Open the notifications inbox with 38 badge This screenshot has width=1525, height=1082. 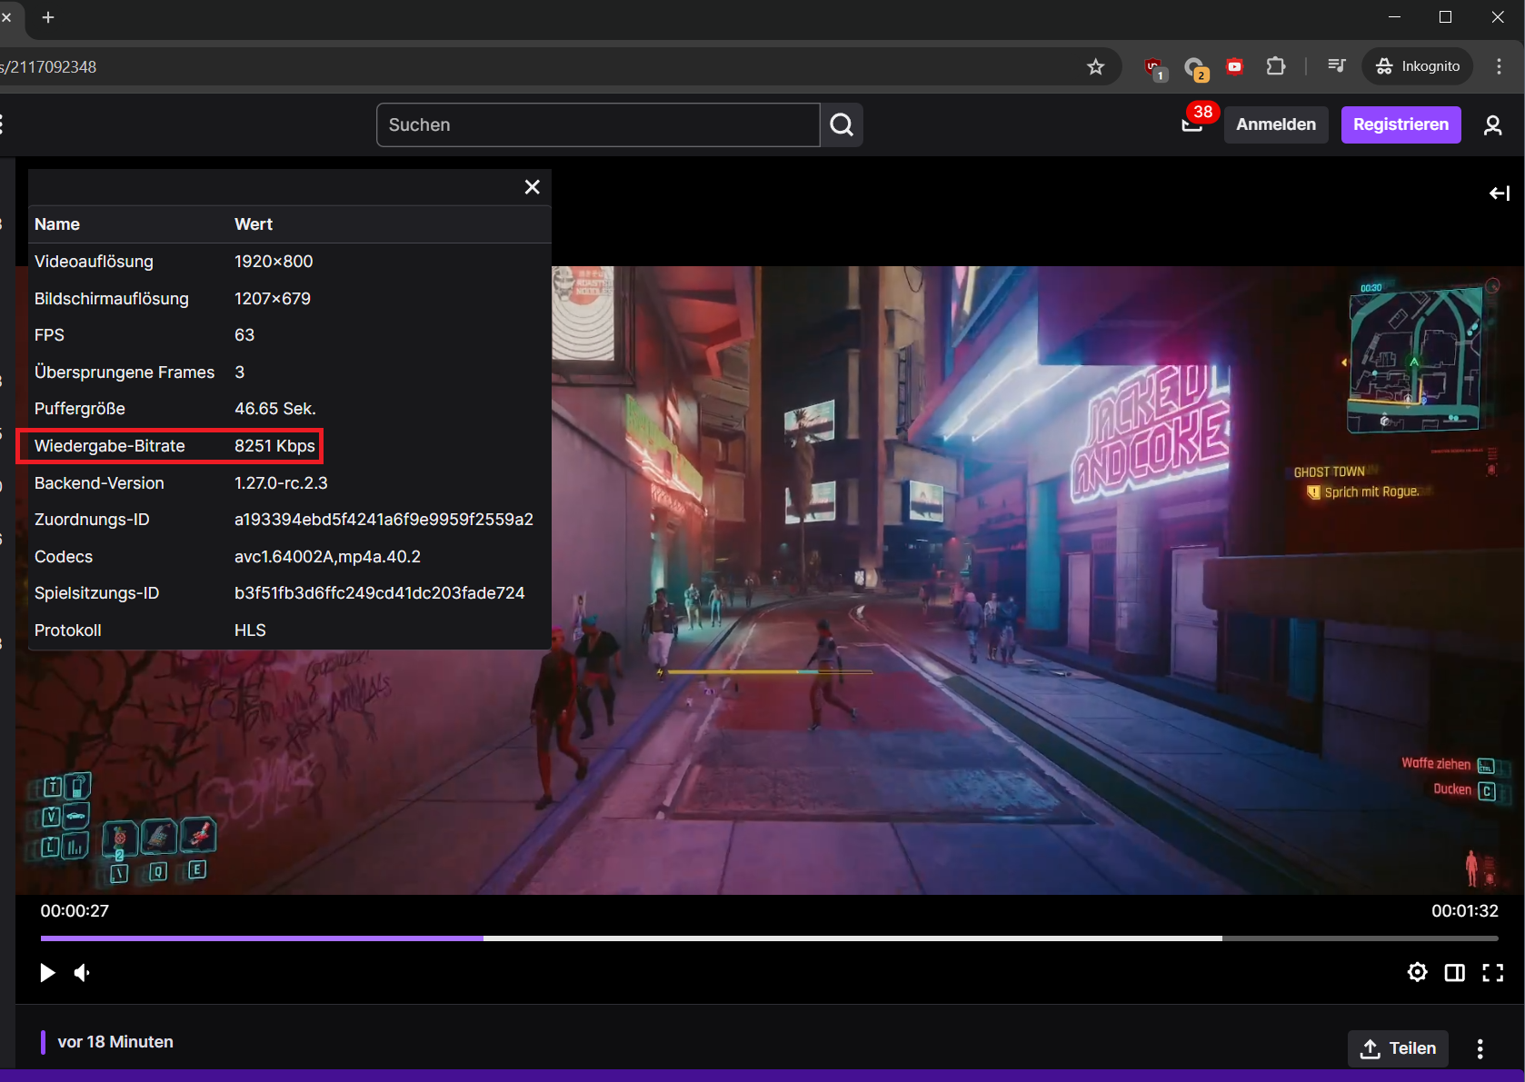pos(1192,124)
